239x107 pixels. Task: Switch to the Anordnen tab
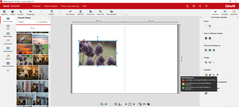coord(225,13)
